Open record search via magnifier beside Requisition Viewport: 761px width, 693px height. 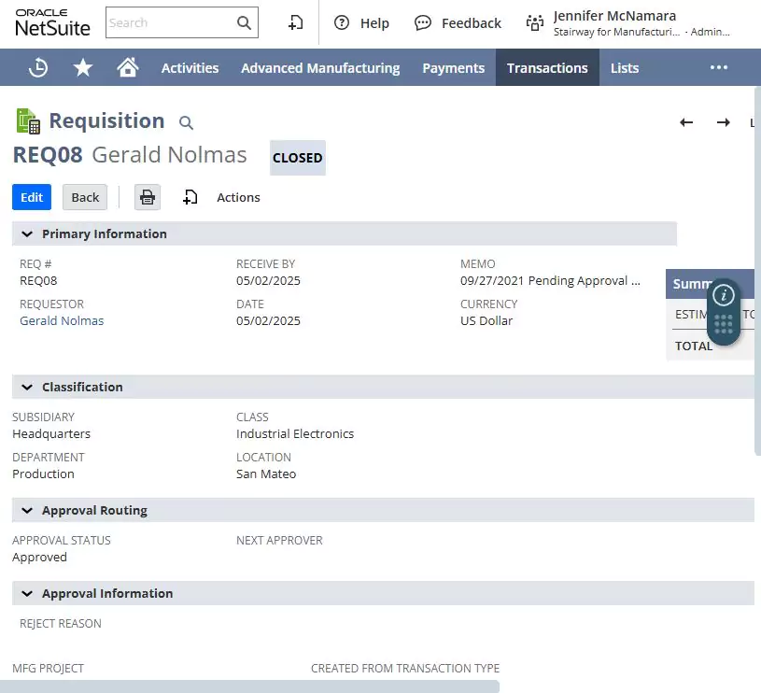(x=185, y=122)
